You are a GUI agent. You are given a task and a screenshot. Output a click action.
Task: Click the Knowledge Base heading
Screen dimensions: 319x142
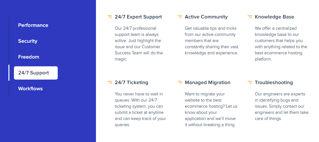pyautogui.click(x=275, y=17)
